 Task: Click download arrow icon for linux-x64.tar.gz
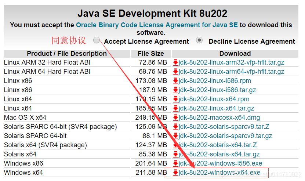(x=176, y=108)
